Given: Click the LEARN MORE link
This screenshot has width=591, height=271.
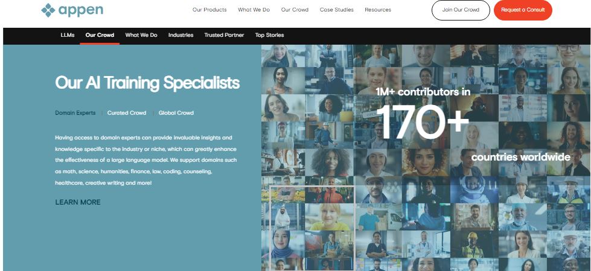Looking at the screenshot, I should click(x=78, y=202).
